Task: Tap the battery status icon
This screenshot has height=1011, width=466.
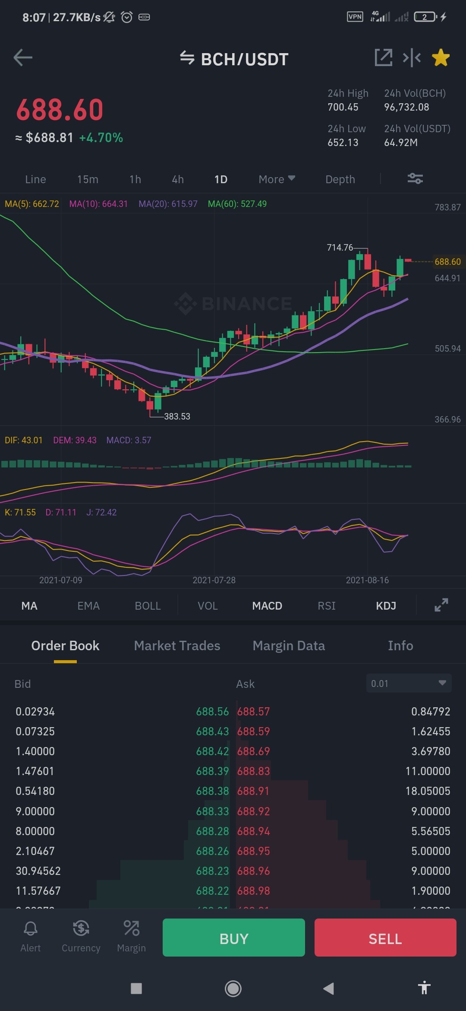Action: click(425, 17)
